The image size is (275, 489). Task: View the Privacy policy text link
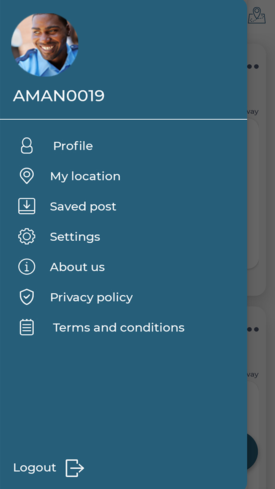coord(91,297)
